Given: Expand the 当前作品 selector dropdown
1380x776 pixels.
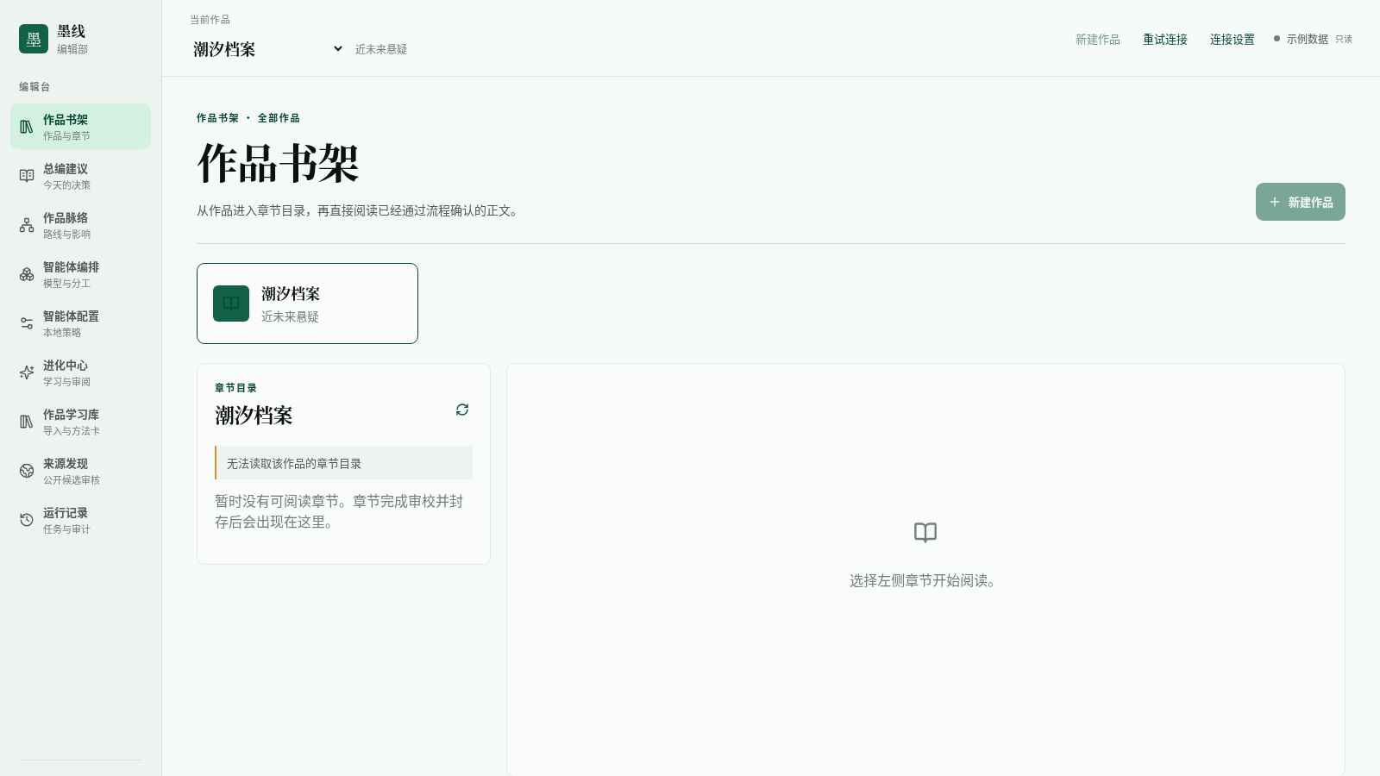Looking at the screenshot, I should pos(267,49).
